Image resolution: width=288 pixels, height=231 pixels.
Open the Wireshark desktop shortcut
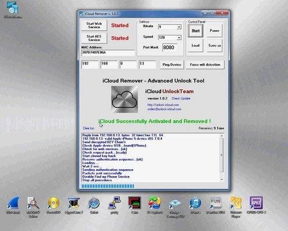tap(13, 205)
